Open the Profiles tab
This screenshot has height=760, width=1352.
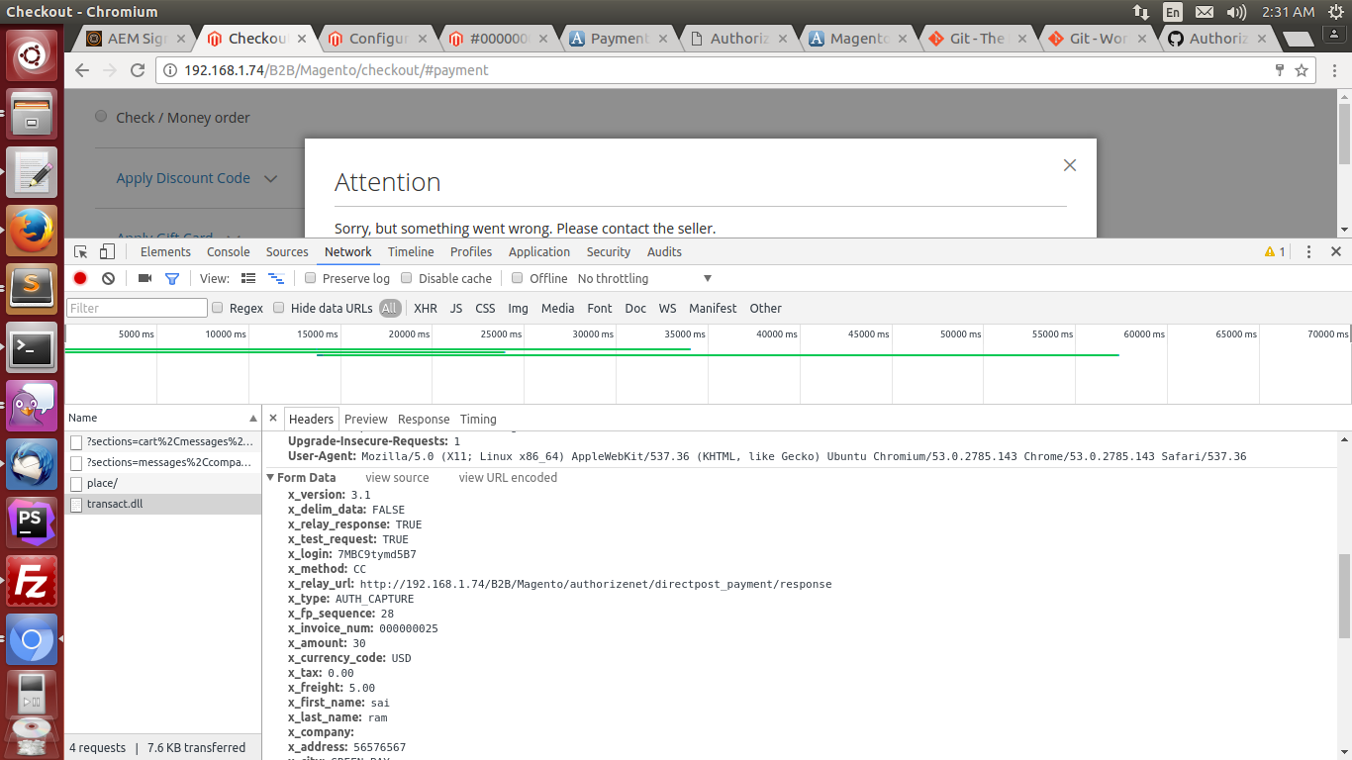pos(471,252)
